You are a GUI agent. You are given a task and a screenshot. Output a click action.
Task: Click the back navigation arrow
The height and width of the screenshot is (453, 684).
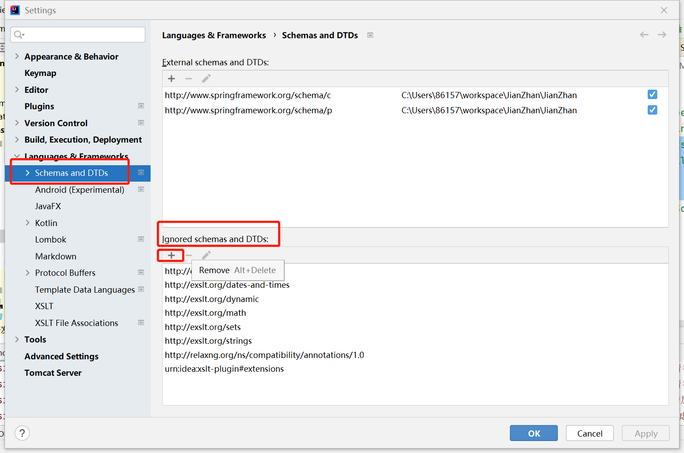(644, 35)
